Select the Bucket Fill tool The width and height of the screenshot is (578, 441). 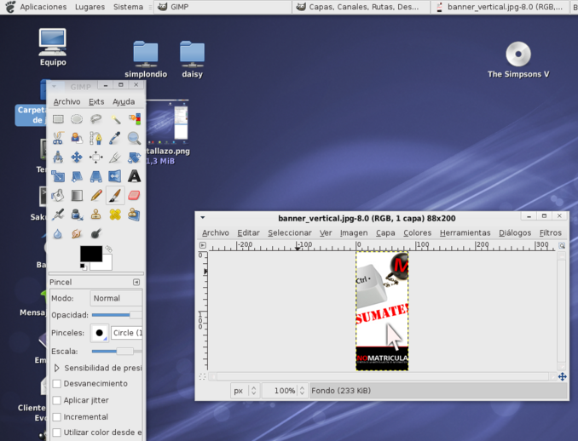coord(58,196)
